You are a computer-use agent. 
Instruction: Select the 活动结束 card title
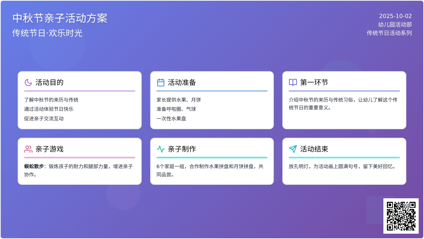tap(314, 149)
